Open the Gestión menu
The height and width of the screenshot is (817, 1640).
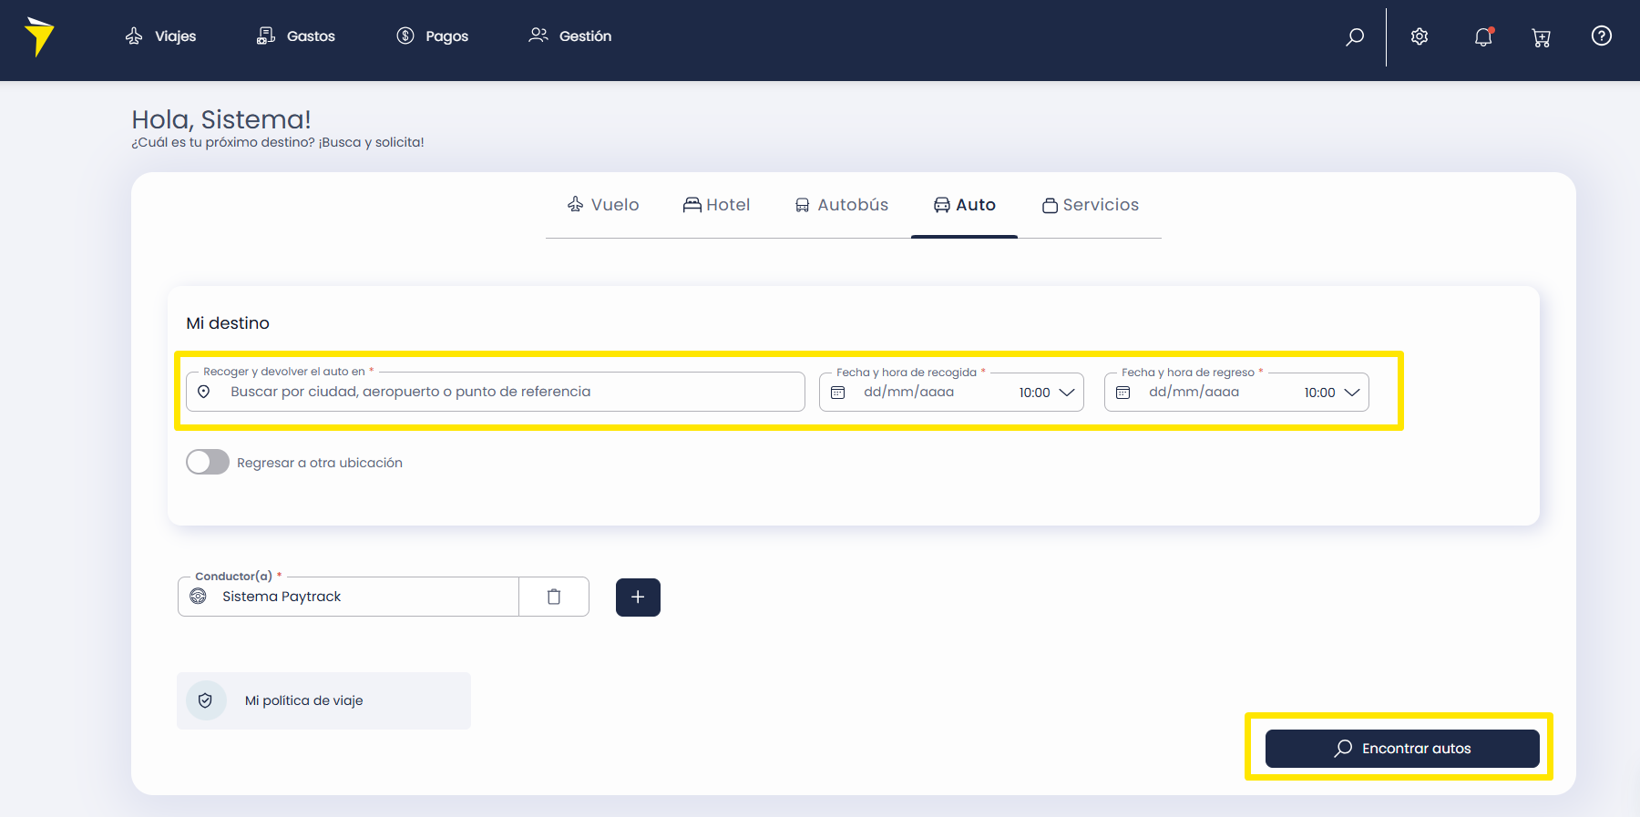(570, 36)
